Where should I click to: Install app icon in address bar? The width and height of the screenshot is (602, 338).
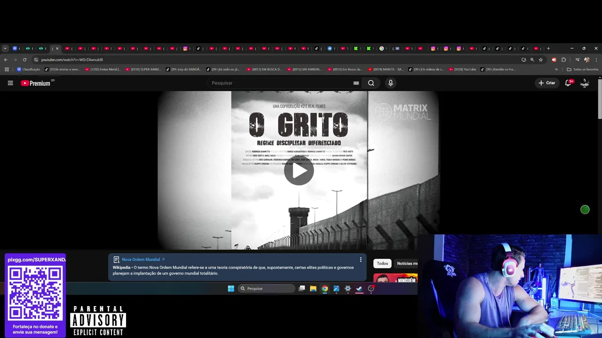(x=523, y=60)
